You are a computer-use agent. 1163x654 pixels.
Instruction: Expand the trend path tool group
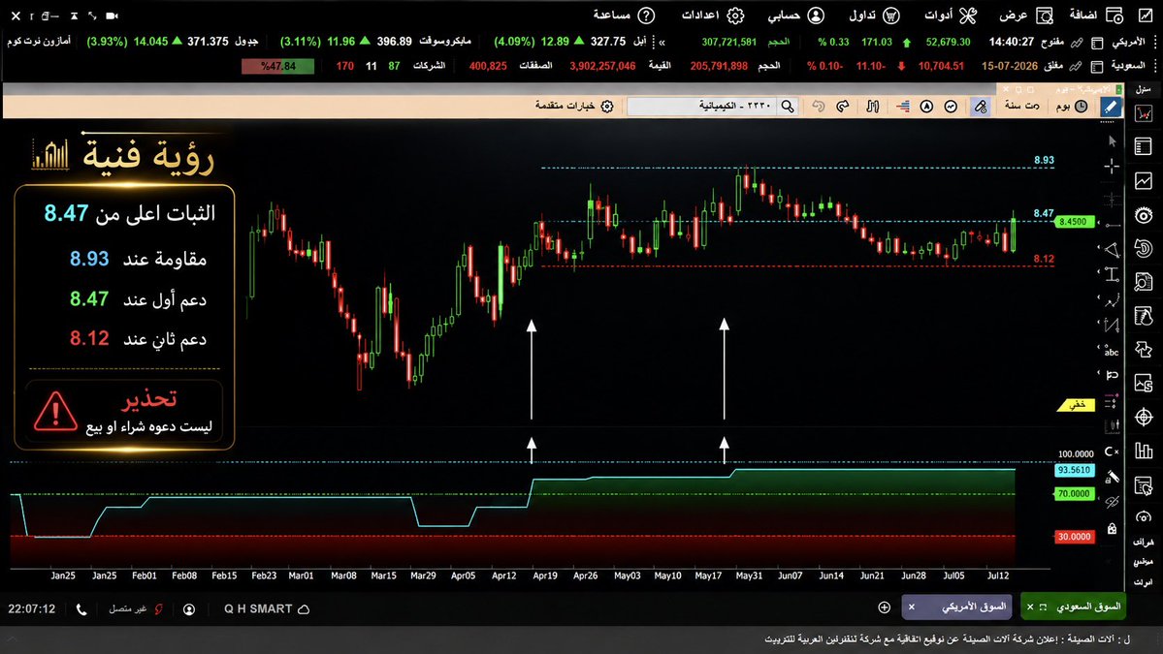pos(1111,300)
